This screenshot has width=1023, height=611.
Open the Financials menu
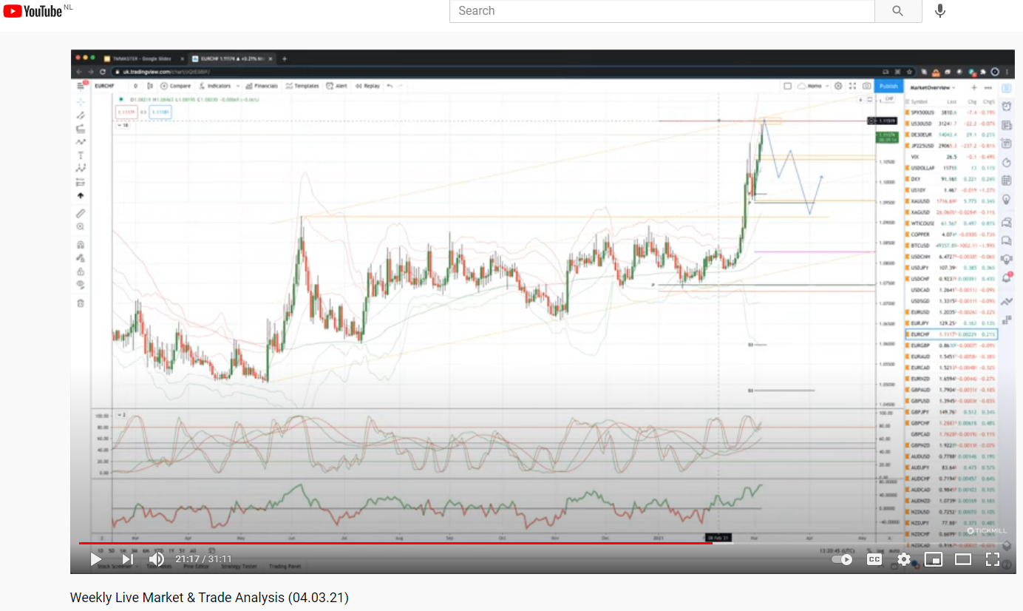(x=262, y=86)
